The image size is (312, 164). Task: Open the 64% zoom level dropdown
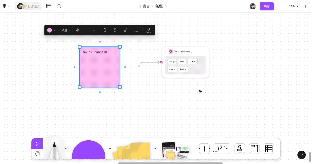click(294, 6)
